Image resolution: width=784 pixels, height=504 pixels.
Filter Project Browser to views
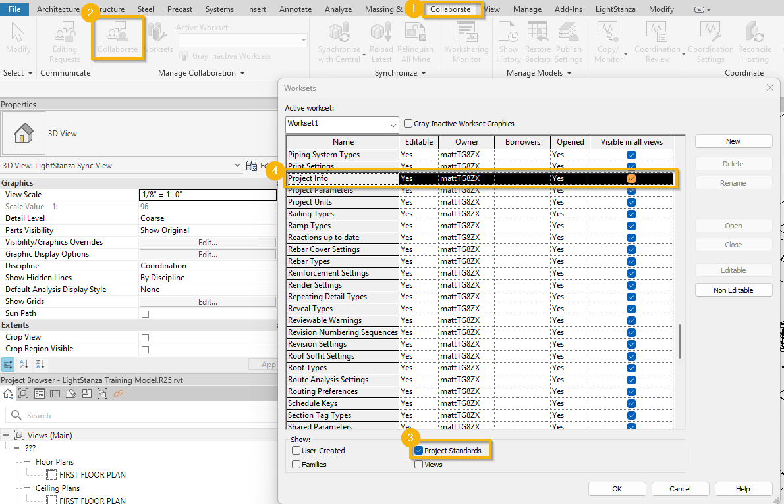(24, 393)
